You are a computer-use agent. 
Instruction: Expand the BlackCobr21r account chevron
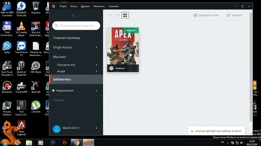[96, 128]
